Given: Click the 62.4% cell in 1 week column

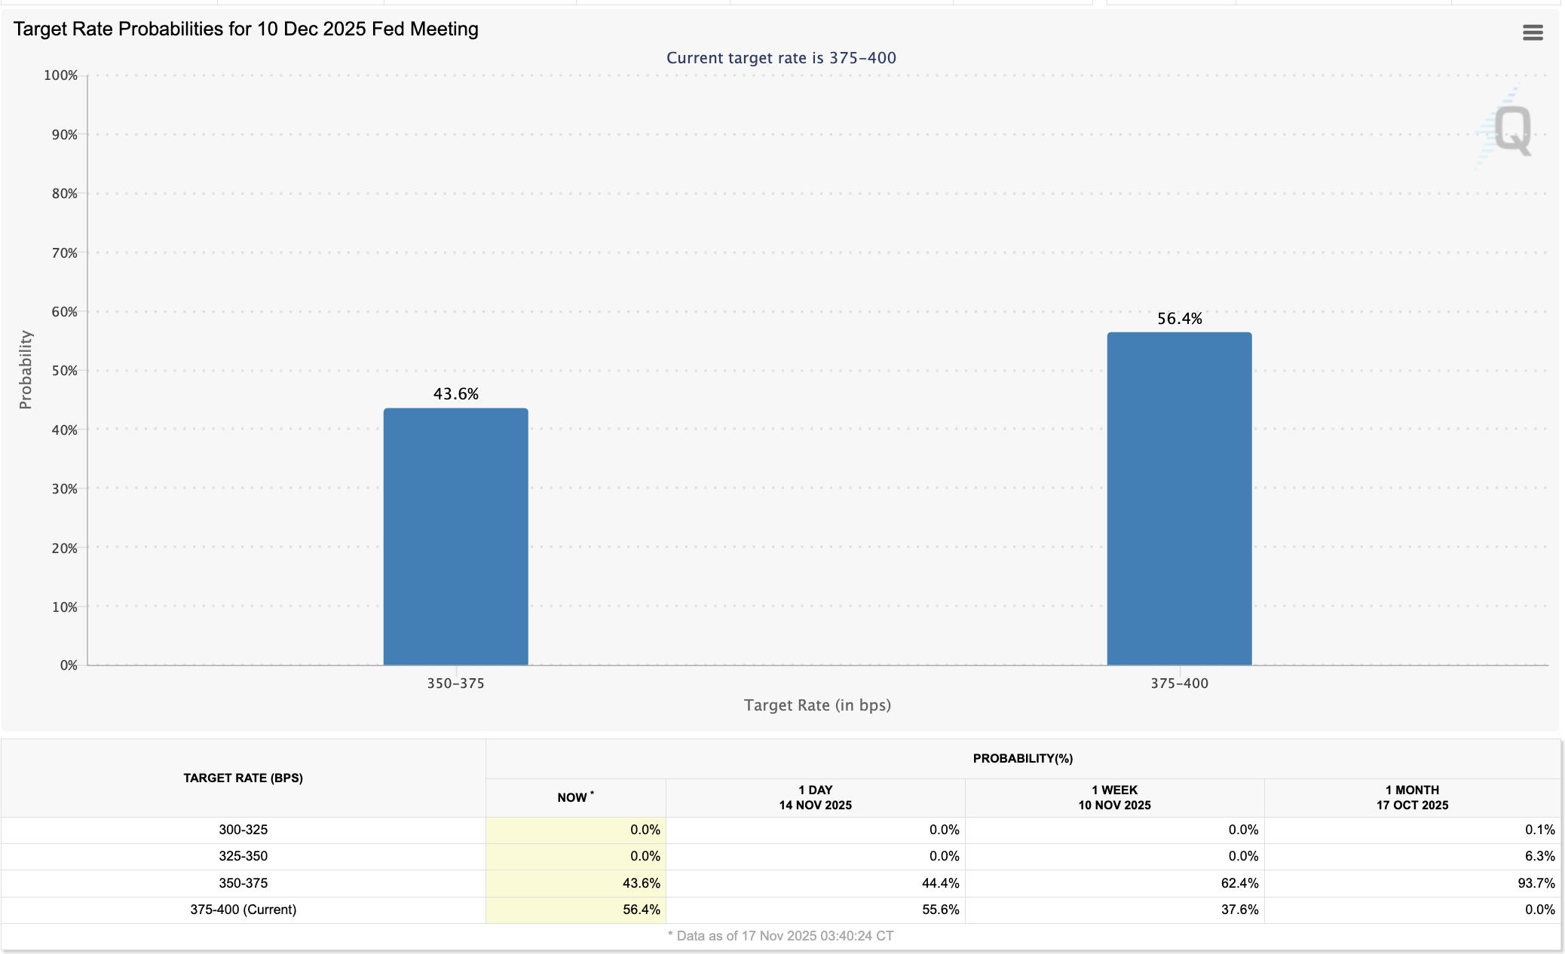Looking at the screenshot, I should coord(1239,883).
